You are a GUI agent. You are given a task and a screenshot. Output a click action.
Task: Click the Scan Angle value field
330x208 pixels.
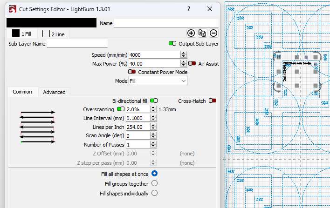coord(138,136)
